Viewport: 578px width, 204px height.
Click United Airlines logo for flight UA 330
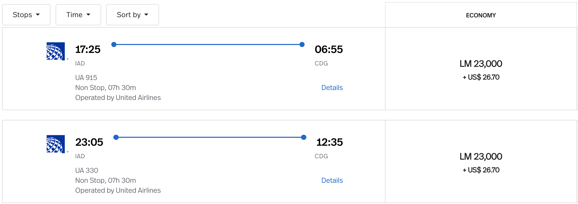point(56,144)
